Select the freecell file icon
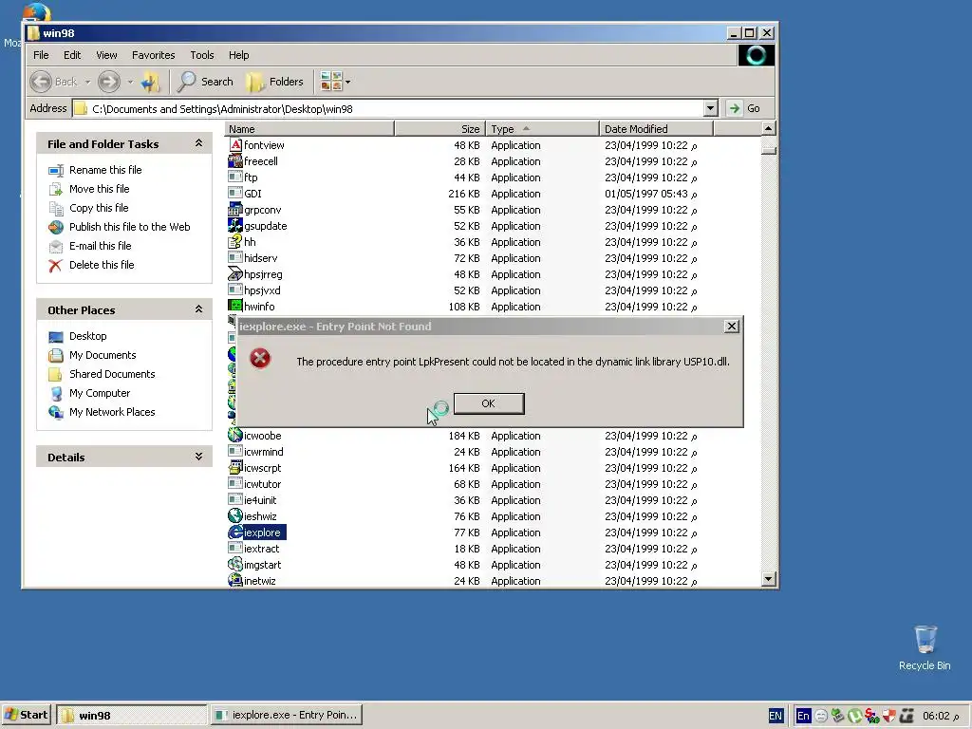This screenshot has width=972, height=729. pos(235,161)
